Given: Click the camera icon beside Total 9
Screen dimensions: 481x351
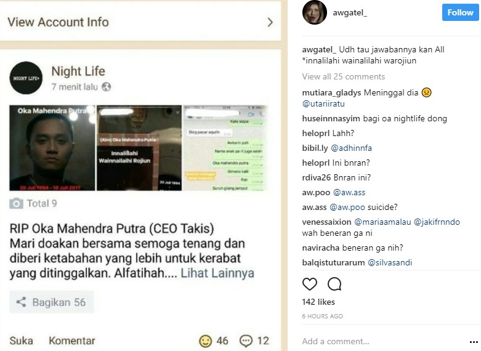Looking at the screenshot, I should (x=16, y=203).
